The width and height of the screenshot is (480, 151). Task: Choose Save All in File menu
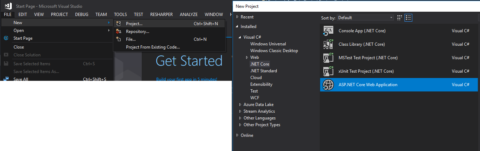pos(57,79)
